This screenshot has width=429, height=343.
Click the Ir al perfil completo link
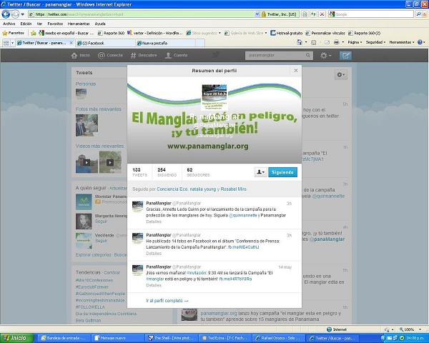click(167, 300)
